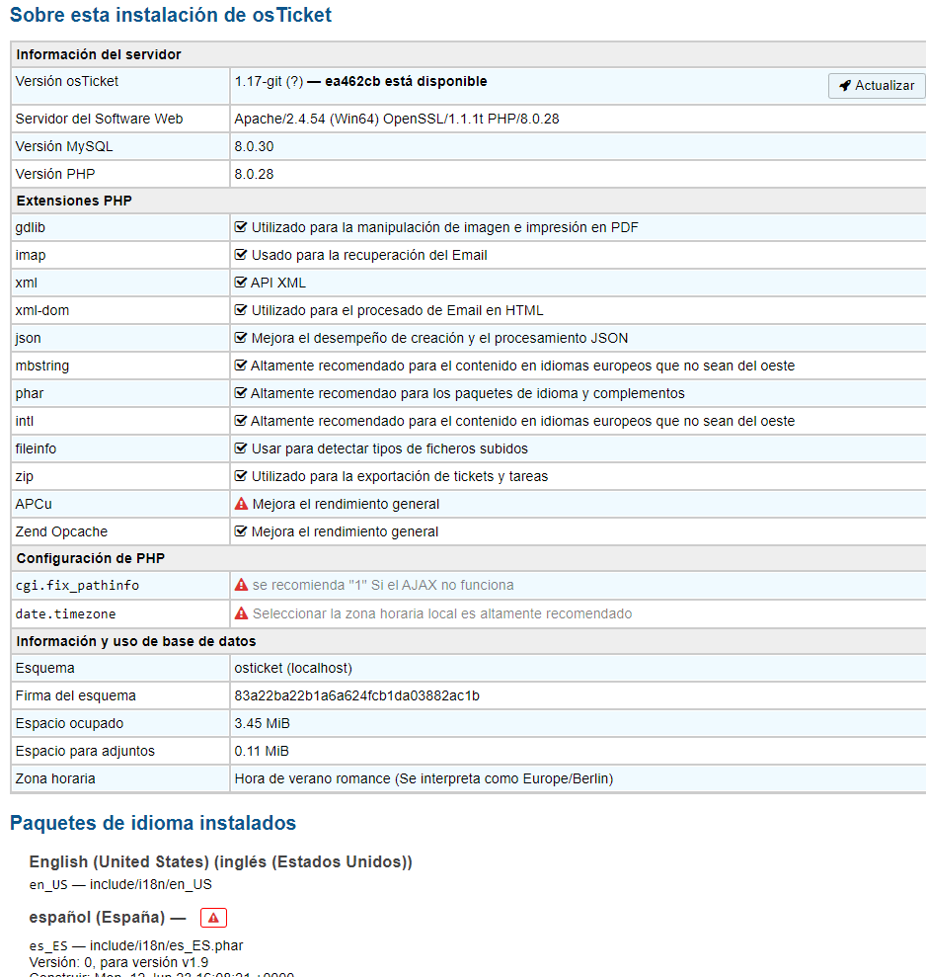Click the check box icon for mbstring extension
Viewport: 926px width, 977px height.
point(241,366)
